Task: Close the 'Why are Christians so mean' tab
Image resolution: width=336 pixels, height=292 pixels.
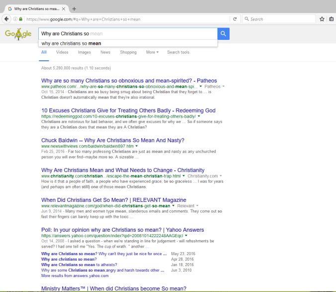Action: pyautogui.click(x=64, y=8)
